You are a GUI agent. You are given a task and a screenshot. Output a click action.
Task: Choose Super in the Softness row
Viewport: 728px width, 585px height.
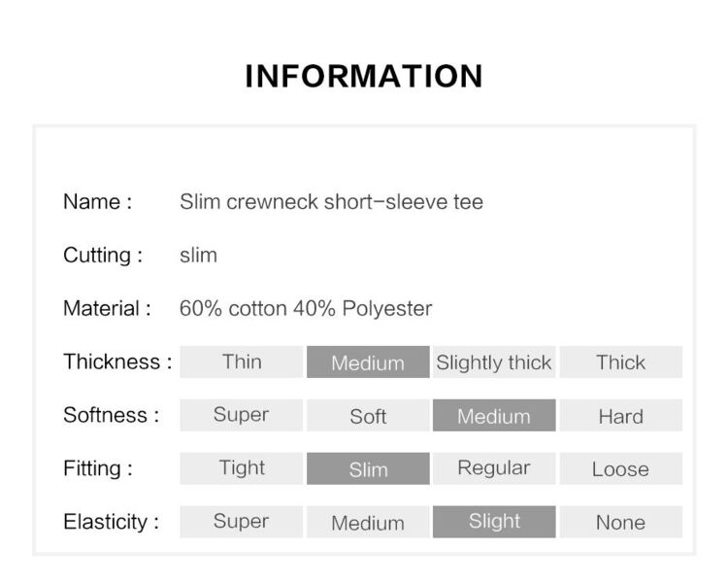[x=242, y=415]
